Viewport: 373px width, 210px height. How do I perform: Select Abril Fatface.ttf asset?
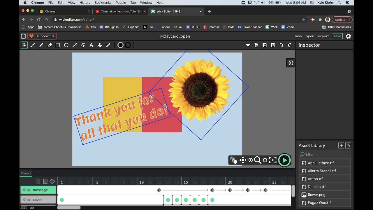(325, 163)
